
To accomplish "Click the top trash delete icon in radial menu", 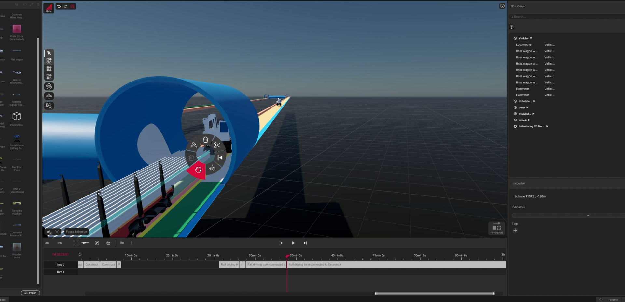I will tap(205, 140).
